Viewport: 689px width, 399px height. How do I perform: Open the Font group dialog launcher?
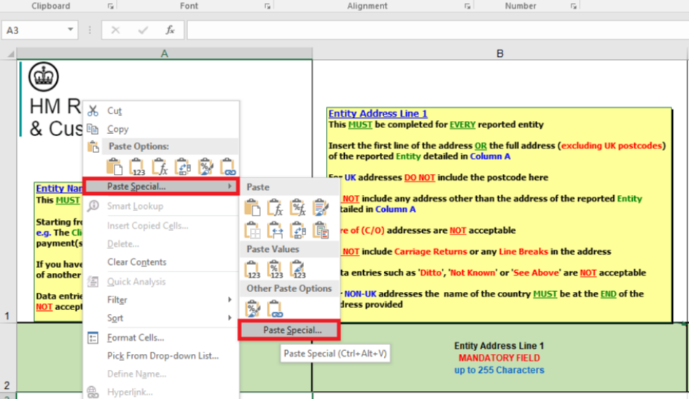[267, 6]
